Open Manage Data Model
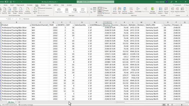This screenshot has height=106, width=189. [x=152, y=11]
